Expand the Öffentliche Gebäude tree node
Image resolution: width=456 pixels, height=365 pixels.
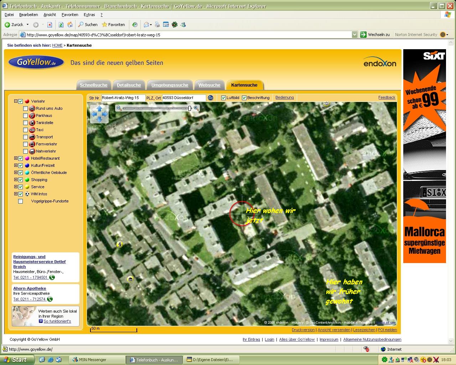(x=16, y=173)
